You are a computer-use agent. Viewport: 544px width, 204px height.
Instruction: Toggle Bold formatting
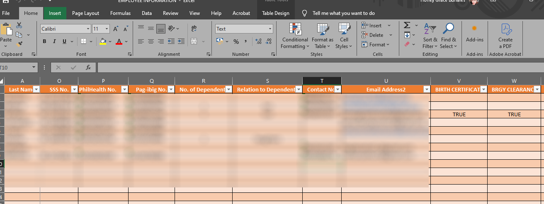coord(45,41)
